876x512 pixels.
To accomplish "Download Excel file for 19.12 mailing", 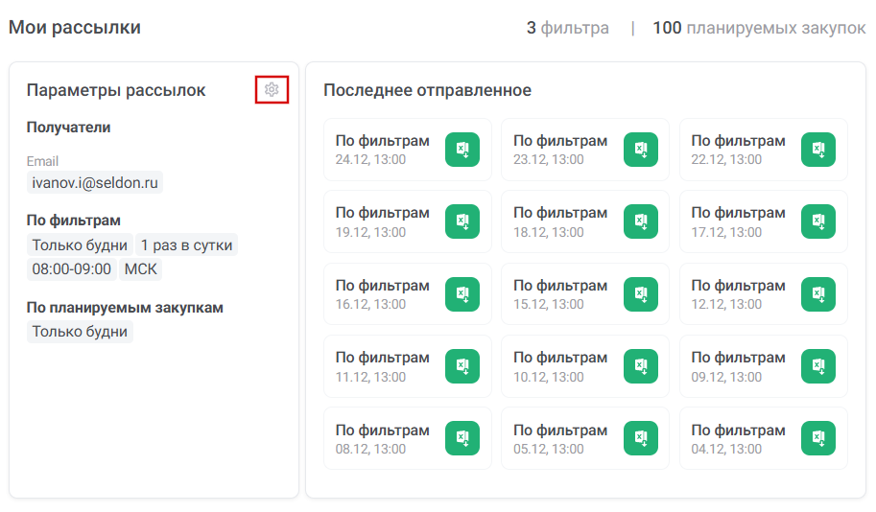I will point(462,221).
